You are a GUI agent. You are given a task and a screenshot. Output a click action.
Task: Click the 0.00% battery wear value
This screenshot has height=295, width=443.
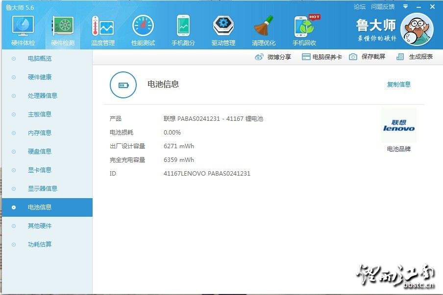pos(172,133)
